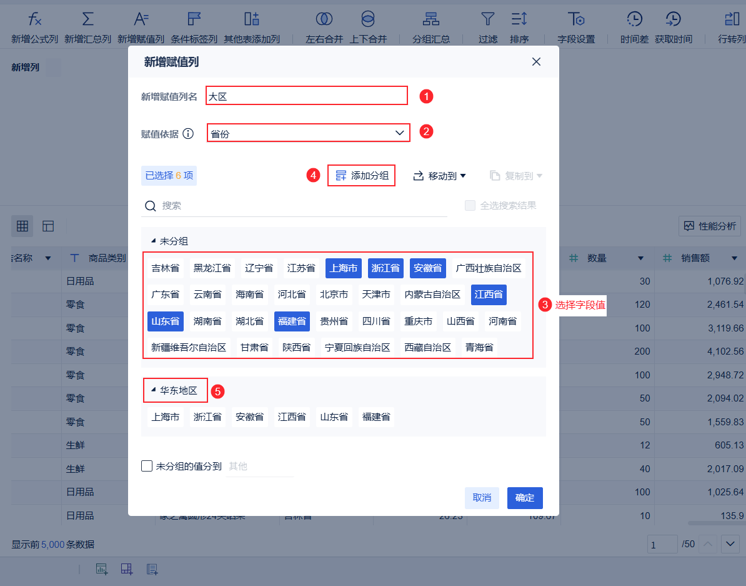Image resolution: width=746 pixels, height=586 pixels.
Task: Select 内蒙古自治区 tag
Action: [432, 295]
